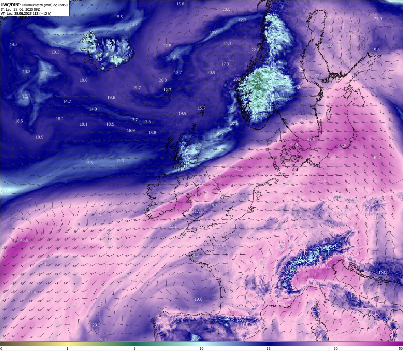Click the '13.3' value label
Screen dimensions: 403x351
point(26,71)
